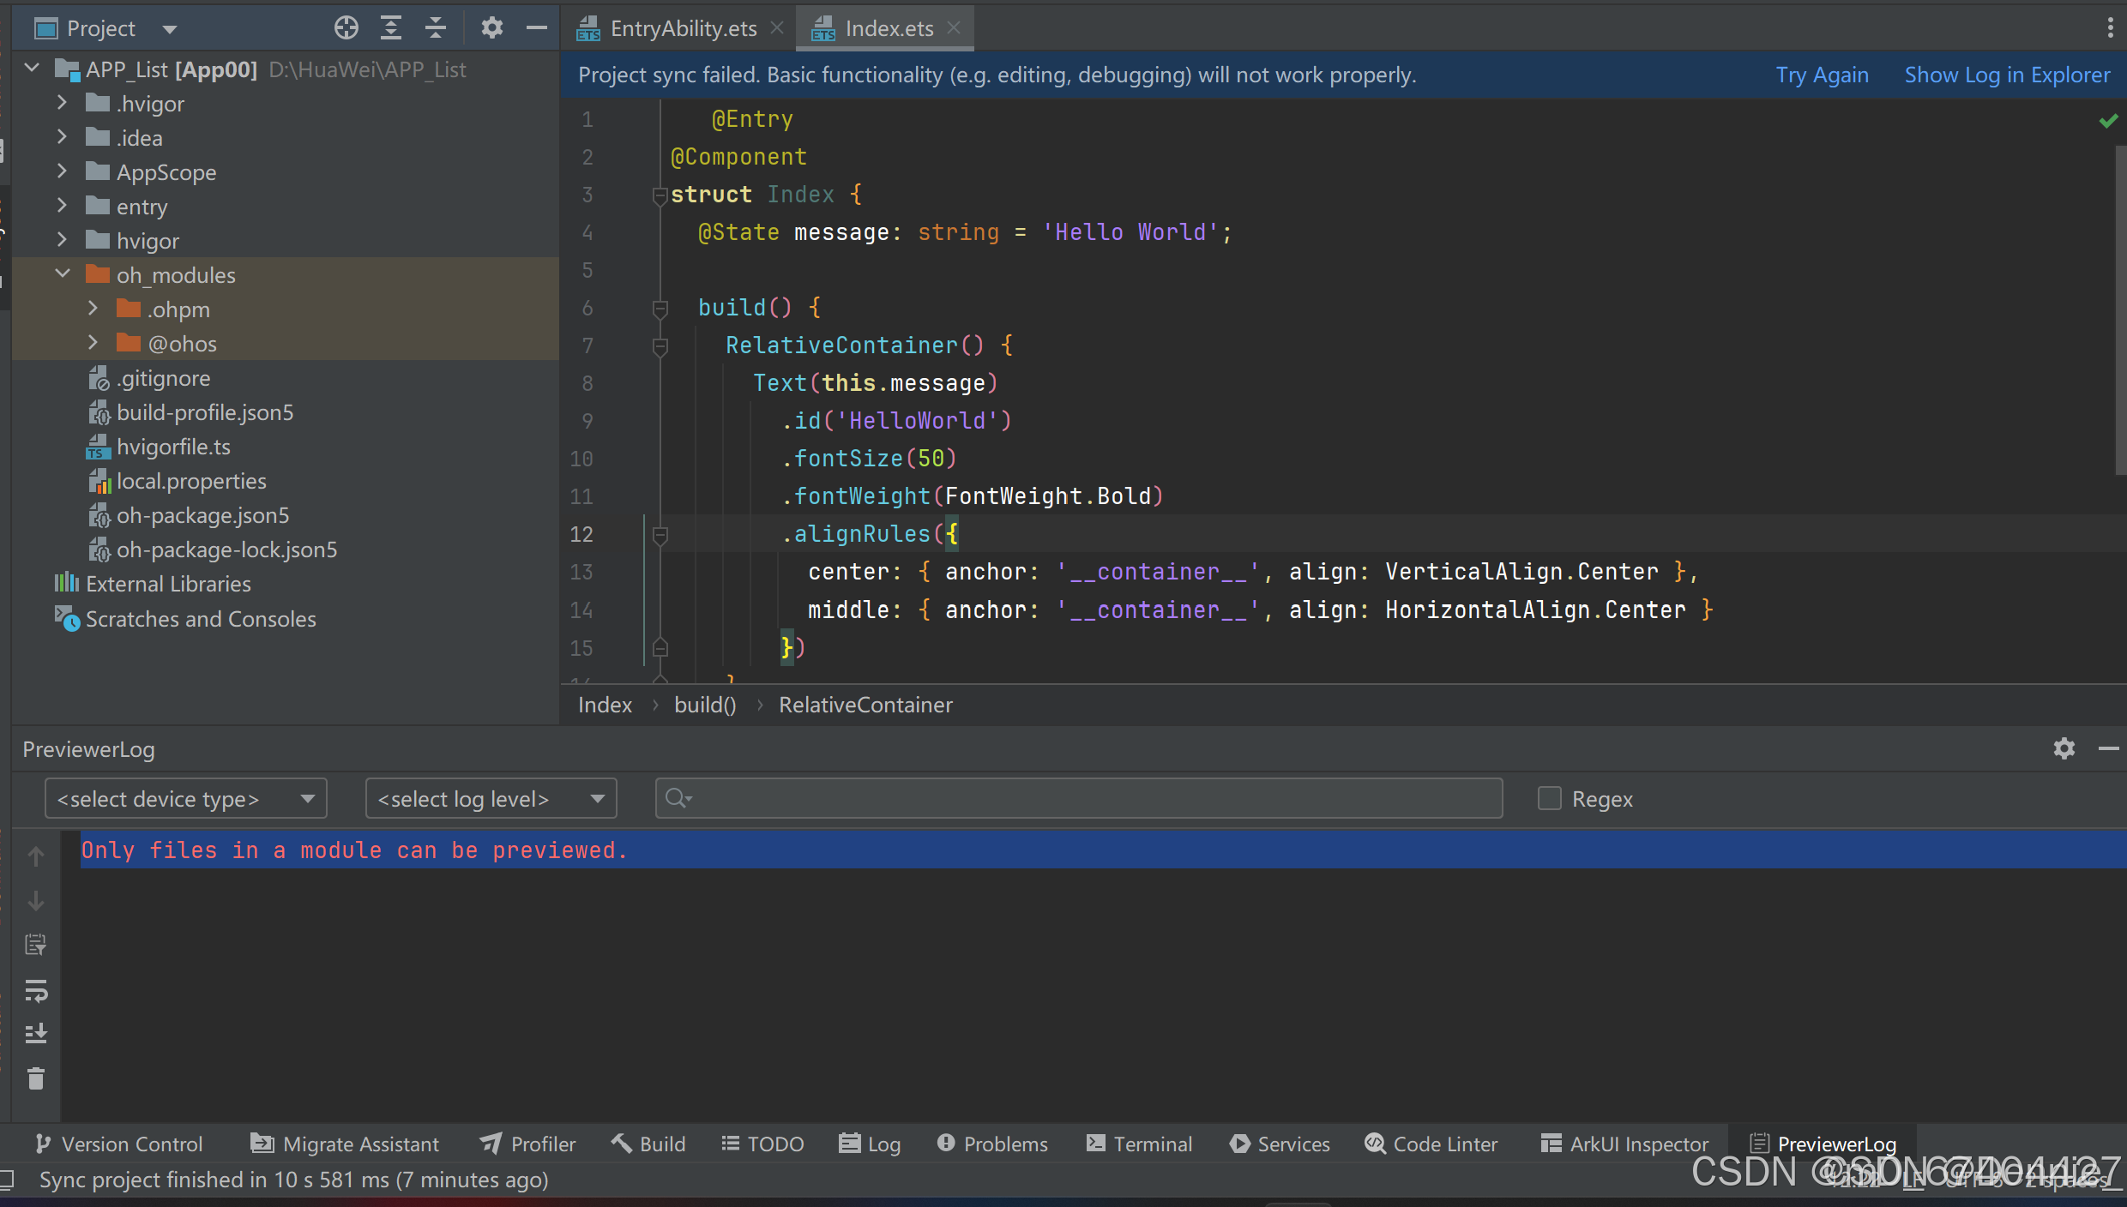The image size is (2127, 1207).
Task: Click Show Log in Explorer
Action: point(2008,75)
